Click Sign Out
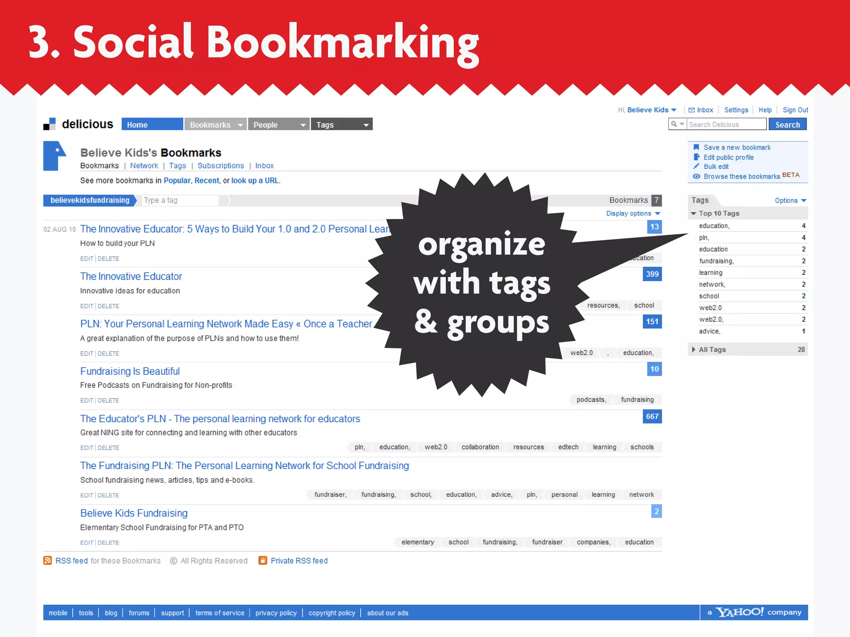 point(795,110)
